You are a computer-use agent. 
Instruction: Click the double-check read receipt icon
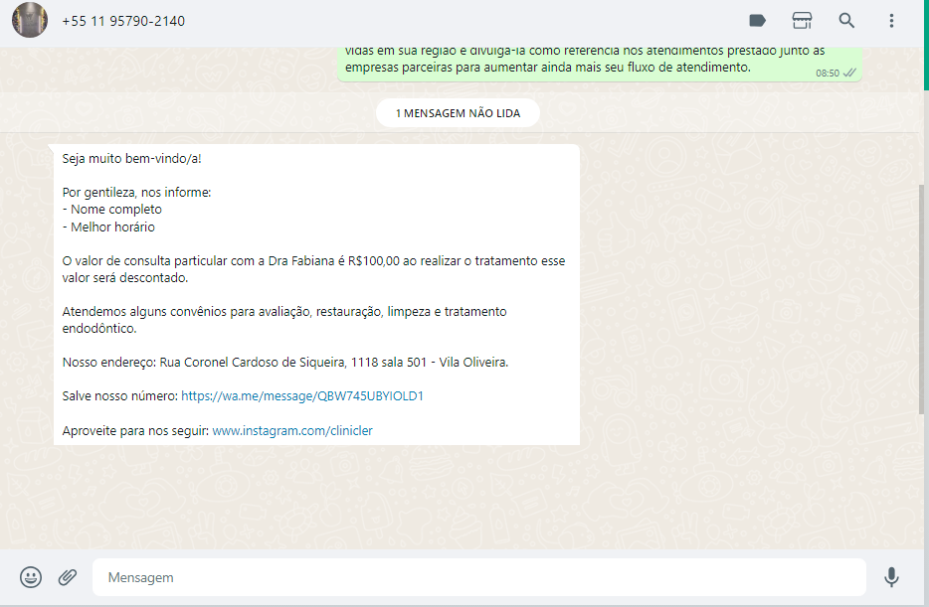(849, 73)
